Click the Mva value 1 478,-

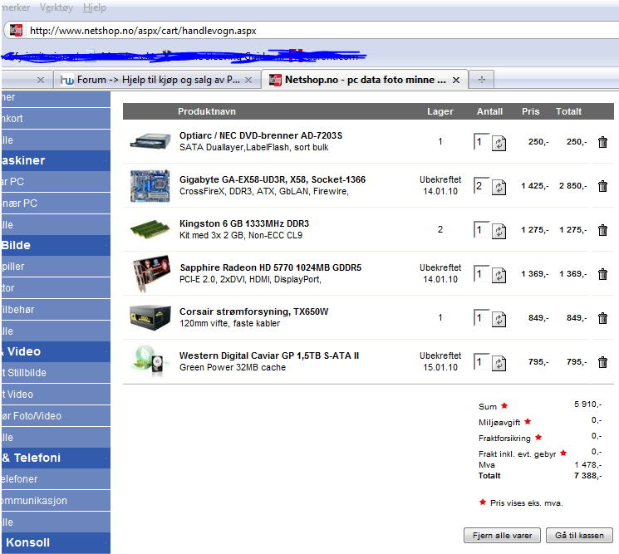pos(587,465)
